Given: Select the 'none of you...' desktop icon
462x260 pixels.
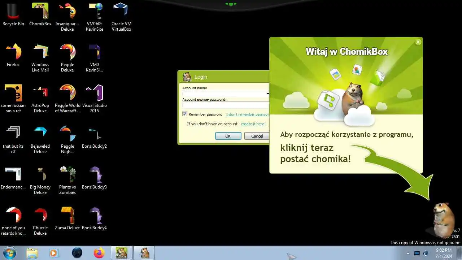Looking at the screenshot, I should tap(13, 221).
